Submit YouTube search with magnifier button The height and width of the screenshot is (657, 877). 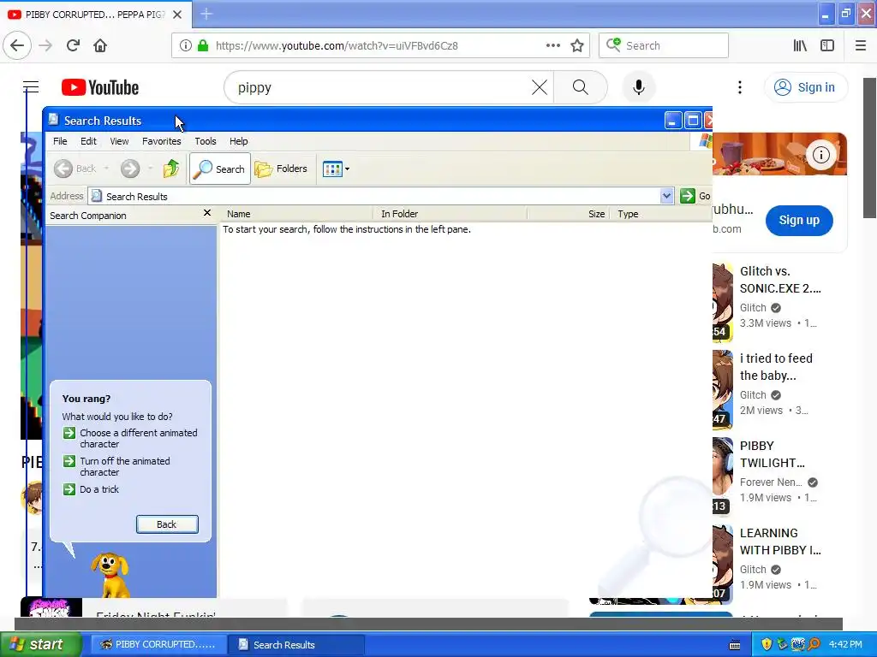click(581, 88)
